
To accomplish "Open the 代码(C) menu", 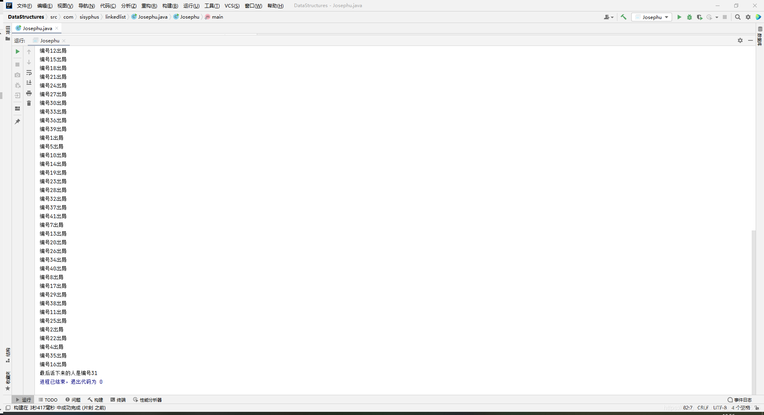I will point(108,6).
